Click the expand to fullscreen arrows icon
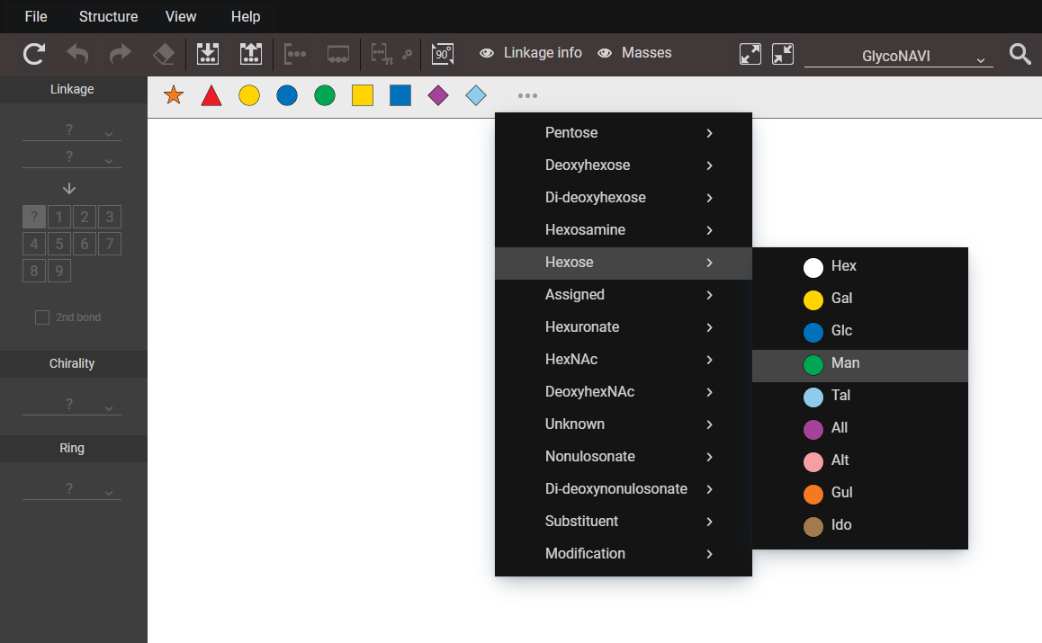 750,54
